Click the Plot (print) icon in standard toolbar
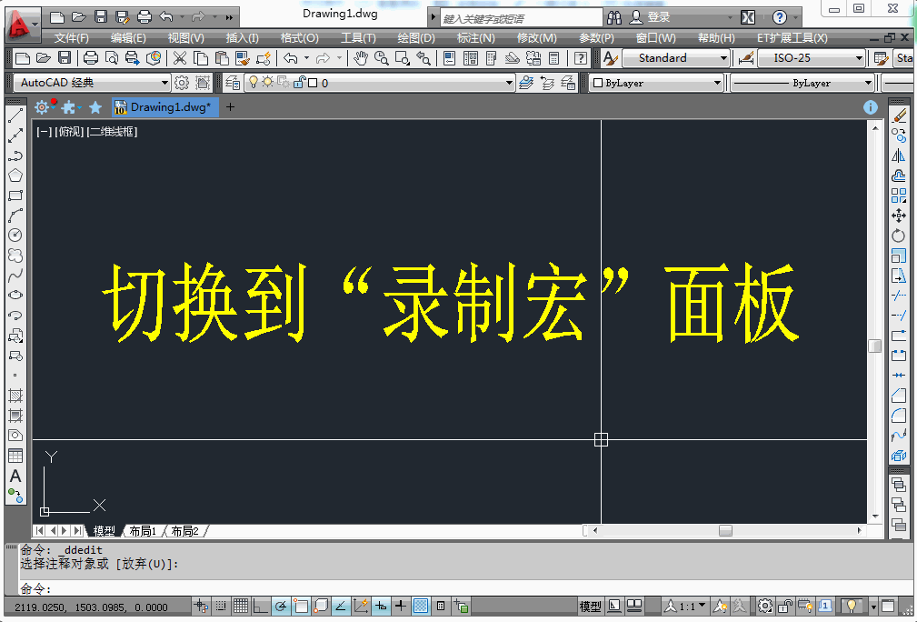Viewport: 917px width, 622px height. 91,58
